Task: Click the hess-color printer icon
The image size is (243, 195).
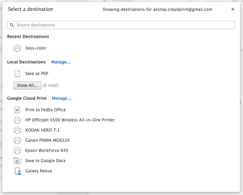Action: tap(17, 48)
